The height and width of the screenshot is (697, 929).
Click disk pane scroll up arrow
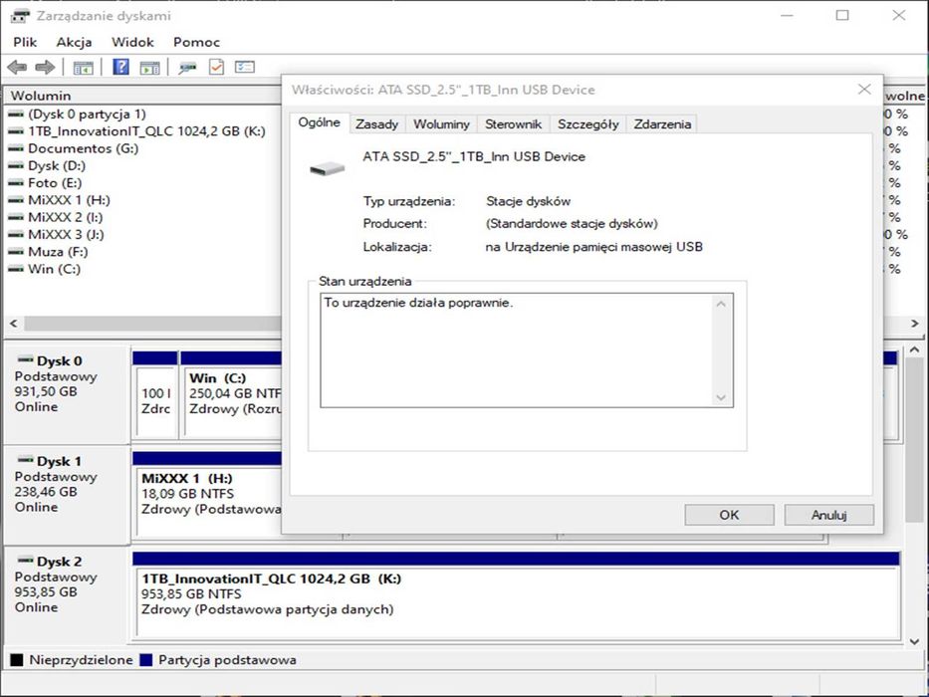click(x=914, y=349)
